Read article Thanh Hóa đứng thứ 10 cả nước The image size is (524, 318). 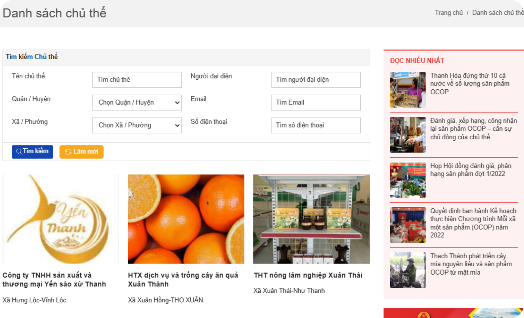[469, 84]
